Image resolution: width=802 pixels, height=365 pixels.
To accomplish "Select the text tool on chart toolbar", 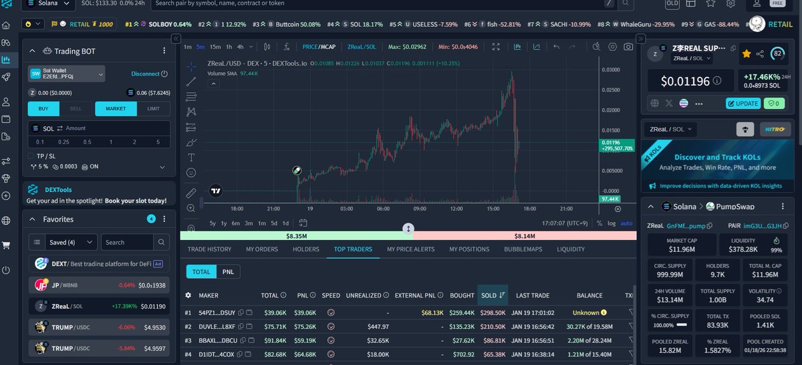I will pyautogui.click(x=192, y=157).
